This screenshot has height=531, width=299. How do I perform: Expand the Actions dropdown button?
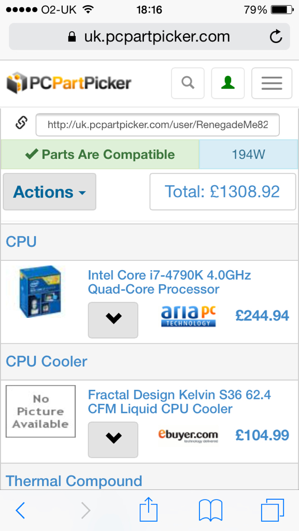click(x=50, y=192)
